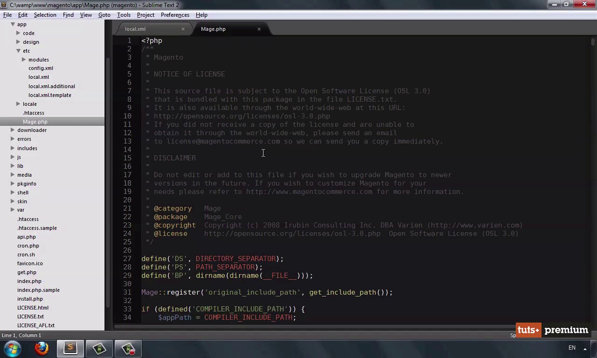This screenshot has height=358, width=597.
Task: Open index.php in the sidebar
Action: coord(29,281)
